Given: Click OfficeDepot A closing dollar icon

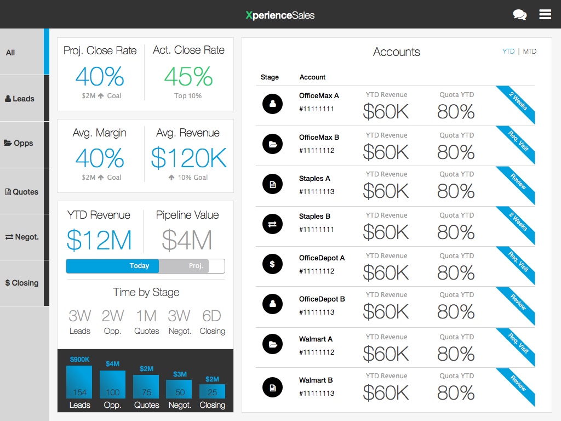Looking at the screenshot, I should coord(273,264).
